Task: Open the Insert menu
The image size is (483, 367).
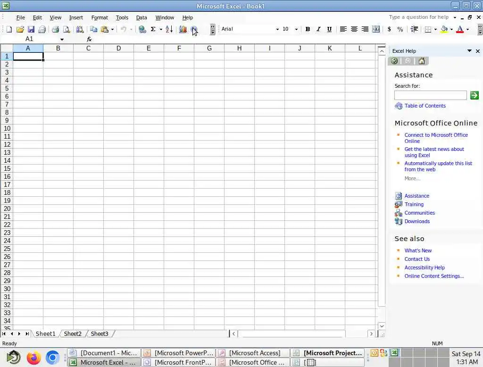Action: point(76,17)
